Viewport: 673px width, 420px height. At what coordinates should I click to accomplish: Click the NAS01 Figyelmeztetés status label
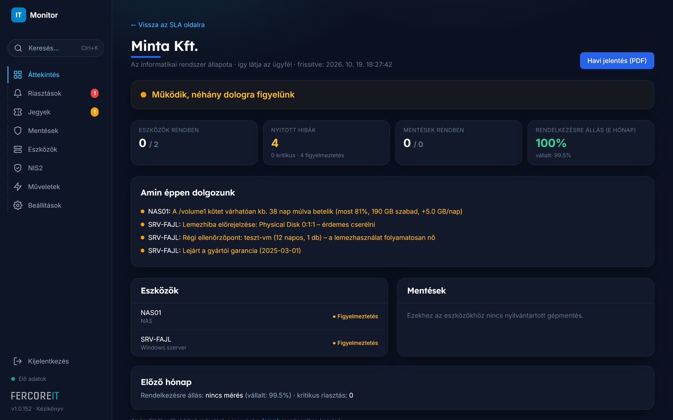[355, 316]
